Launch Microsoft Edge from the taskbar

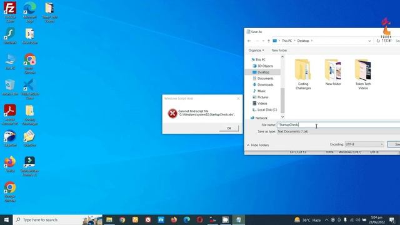[x=187, y=219]
